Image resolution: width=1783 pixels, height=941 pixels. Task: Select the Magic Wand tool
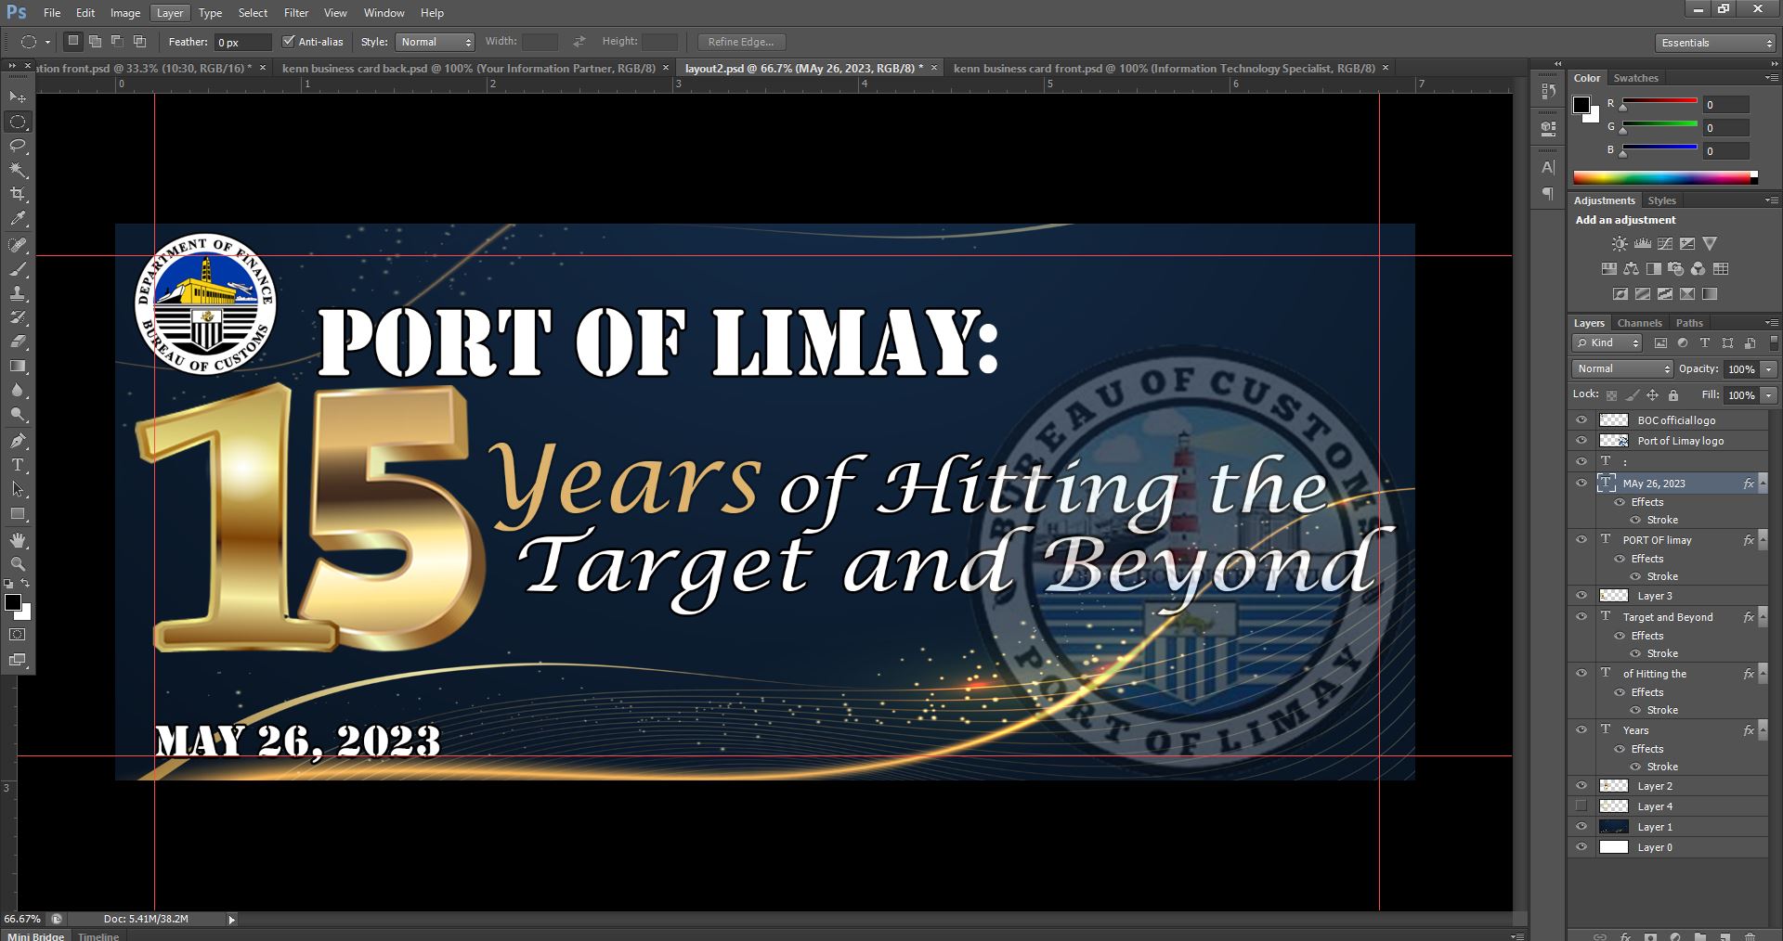click(18, 170)
